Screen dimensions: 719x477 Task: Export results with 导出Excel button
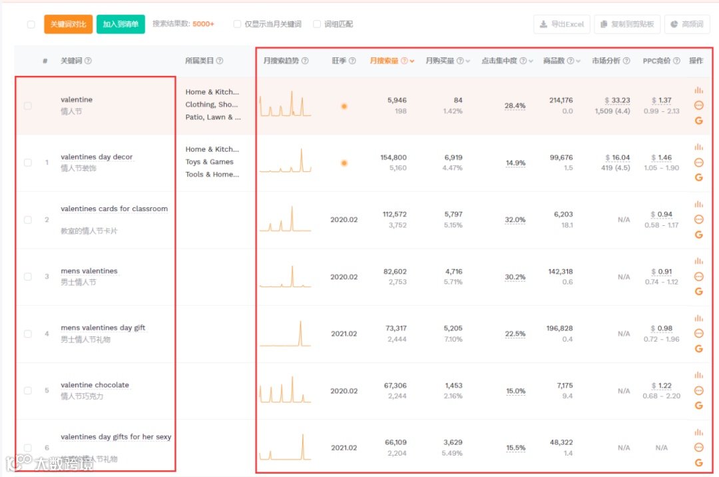[x=562, y=24]
